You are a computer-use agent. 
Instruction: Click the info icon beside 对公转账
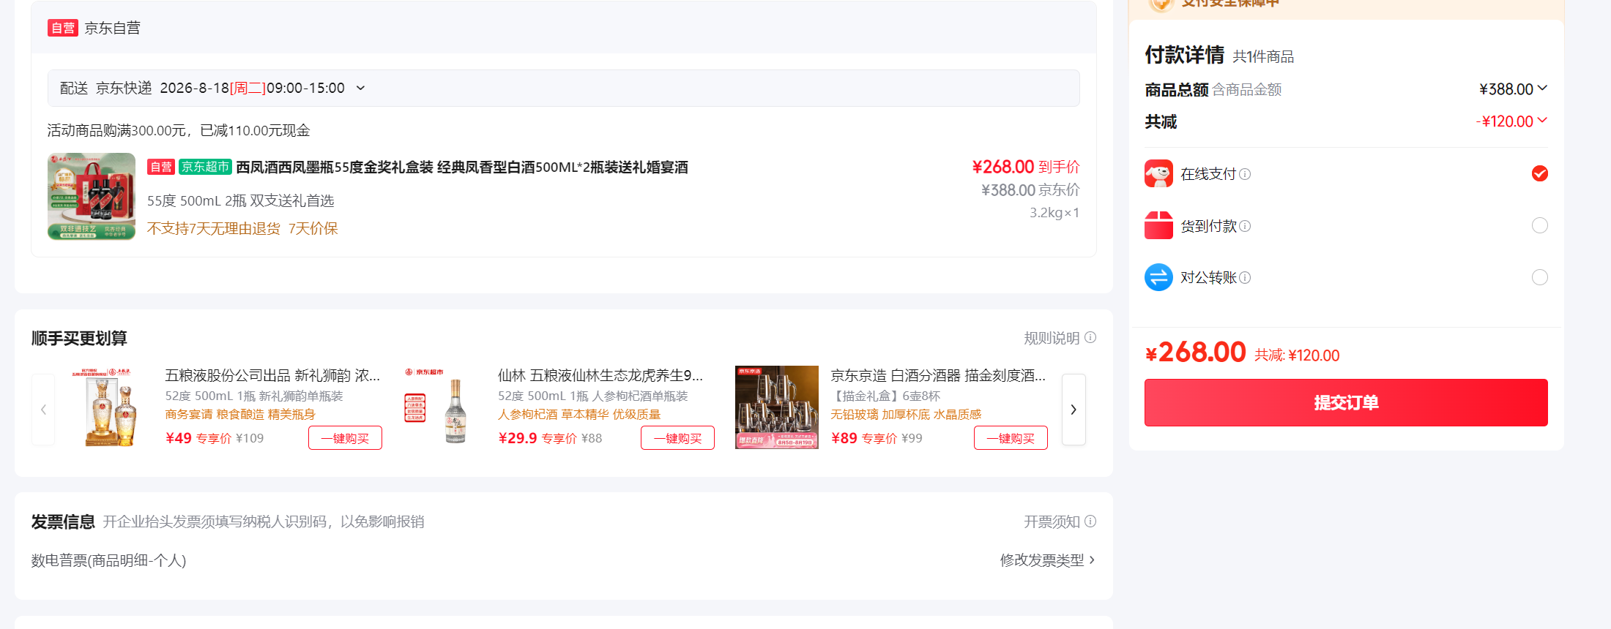click(1245, 278)
